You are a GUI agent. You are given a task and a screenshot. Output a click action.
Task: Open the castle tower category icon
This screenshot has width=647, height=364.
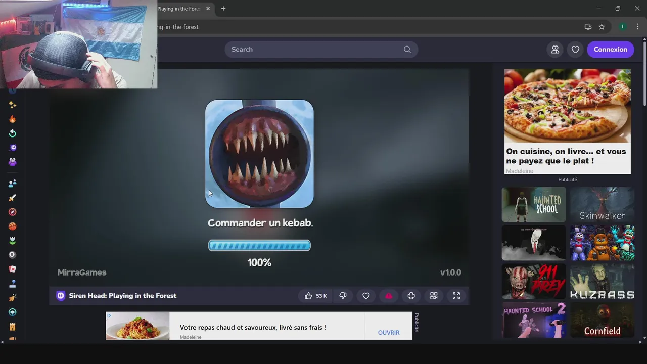(x=13, y=327)
